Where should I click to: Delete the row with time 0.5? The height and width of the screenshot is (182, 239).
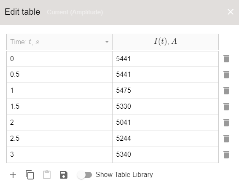tap(226, 75)
